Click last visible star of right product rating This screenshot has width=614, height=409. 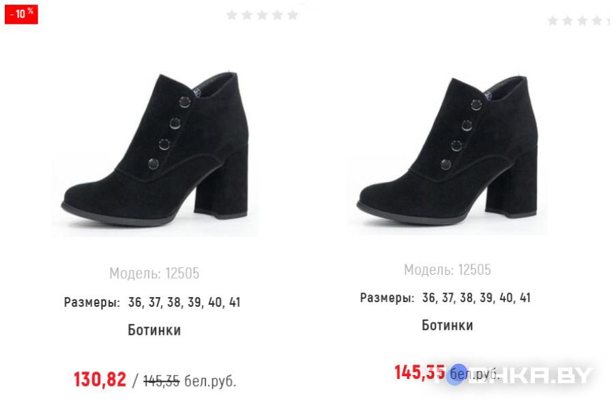click(597, 21)
